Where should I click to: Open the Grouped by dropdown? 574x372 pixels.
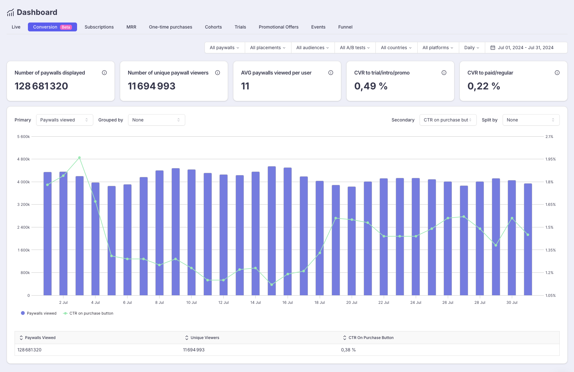(157, 120)
